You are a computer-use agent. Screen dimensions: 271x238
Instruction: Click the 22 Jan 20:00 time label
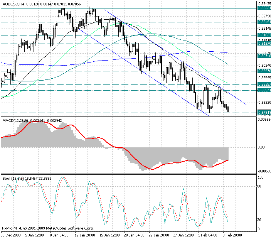159,235
